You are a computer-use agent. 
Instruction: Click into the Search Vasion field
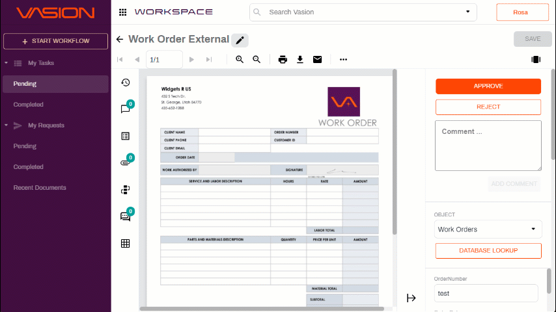coord(363,12)
